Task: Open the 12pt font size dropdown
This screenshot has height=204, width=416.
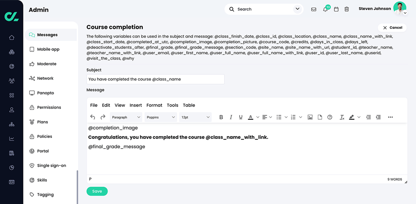Action: click(x=195, y=117)
